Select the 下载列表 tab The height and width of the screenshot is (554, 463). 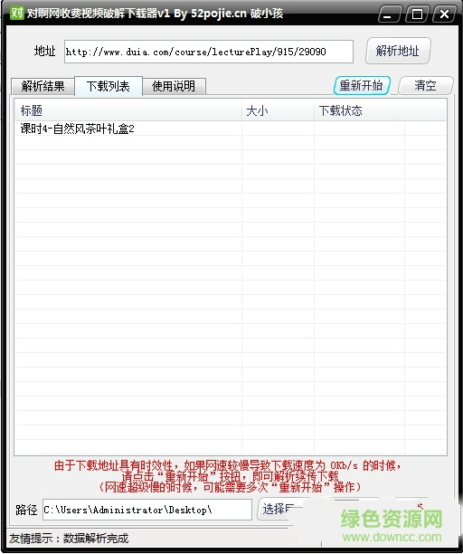(109, 86)
